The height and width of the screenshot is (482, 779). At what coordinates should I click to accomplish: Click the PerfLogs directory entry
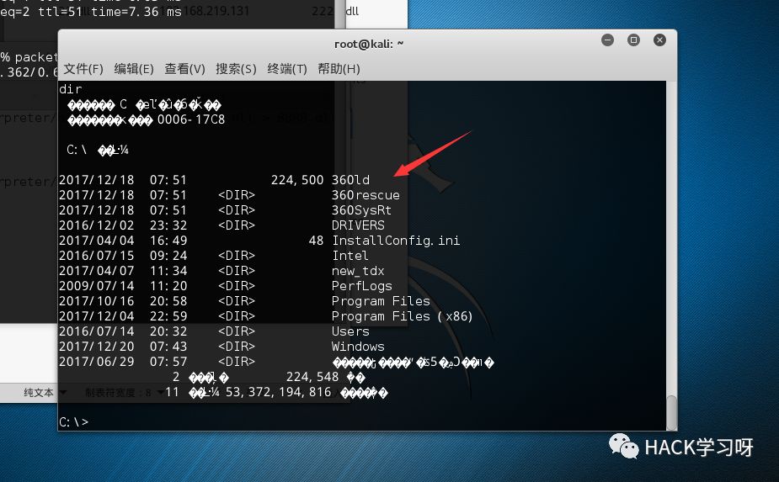(362, 286)
